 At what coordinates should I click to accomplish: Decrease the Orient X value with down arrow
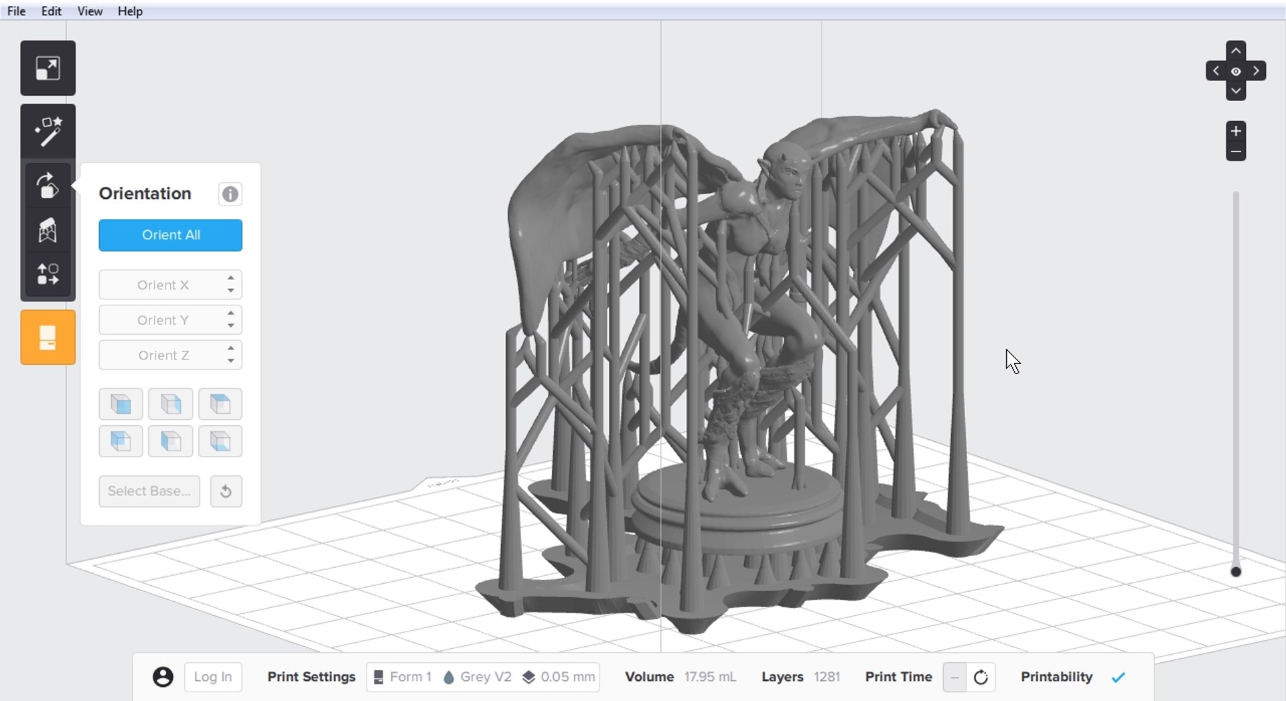point(231,291)
